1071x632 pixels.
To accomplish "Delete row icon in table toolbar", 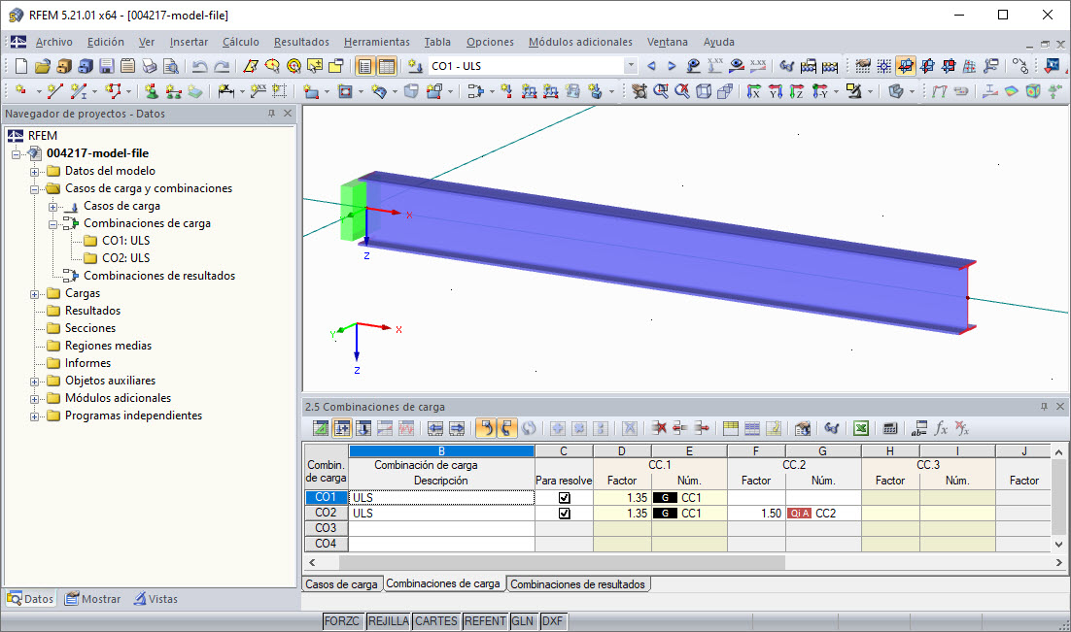I will [659, 428].
